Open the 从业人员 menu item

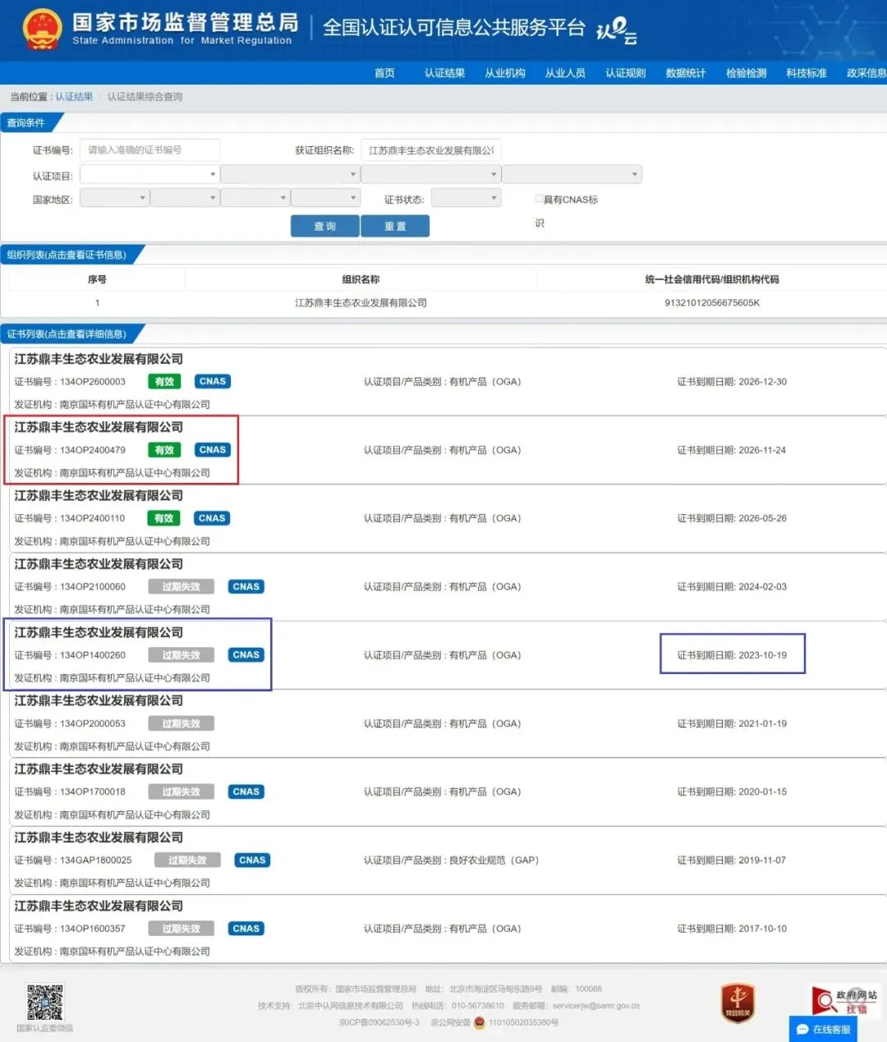(565, 73)
